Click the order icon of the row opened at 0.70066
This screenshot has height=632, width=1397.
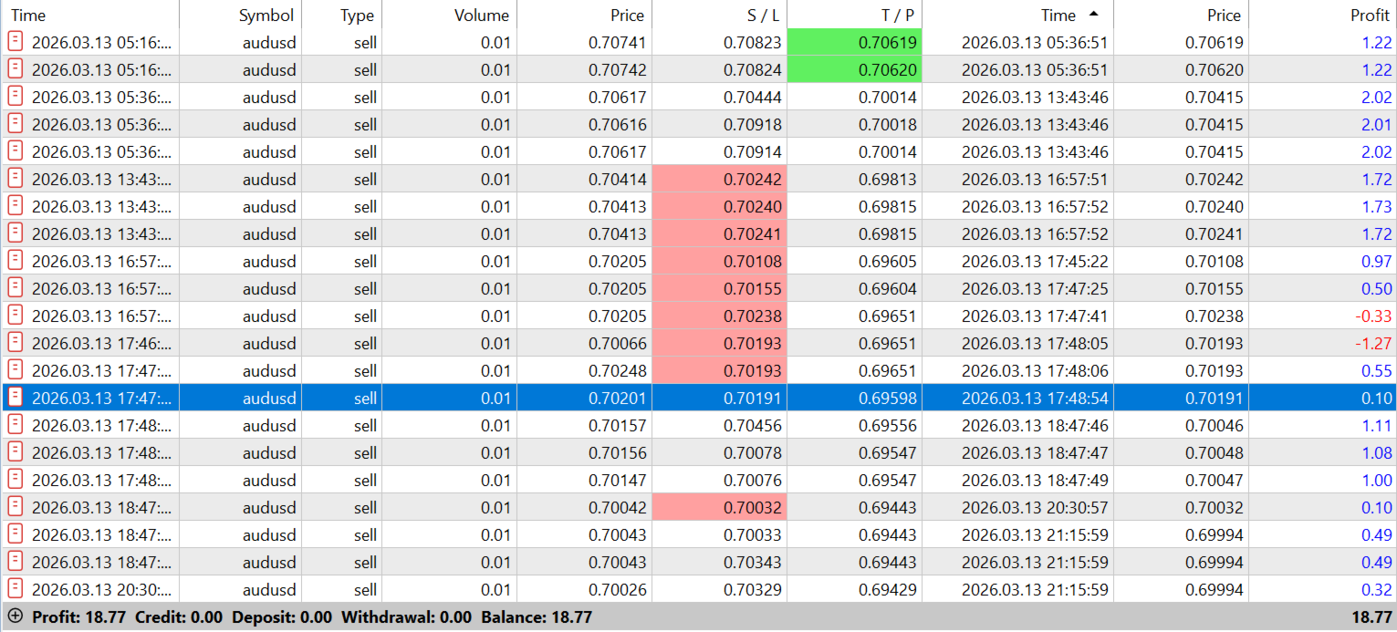[x=16, y=343]
